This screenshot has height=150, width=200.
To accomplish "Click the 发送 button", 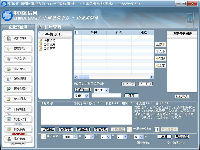I will click(164, 137).
